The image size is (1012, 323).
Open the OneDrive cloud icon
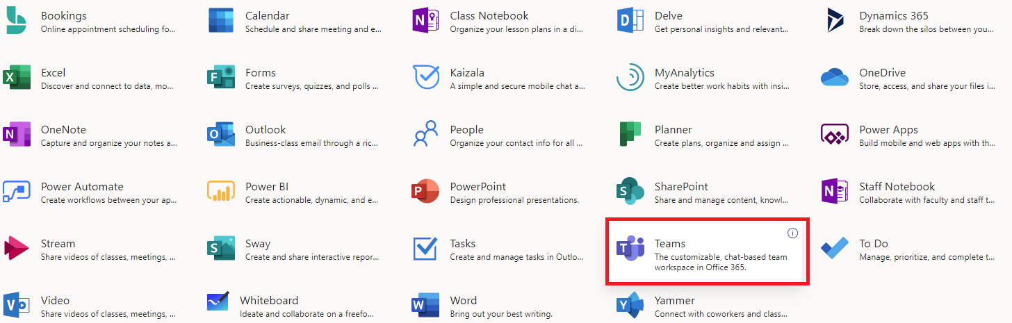pyautogui.click(x=835, y=77)
